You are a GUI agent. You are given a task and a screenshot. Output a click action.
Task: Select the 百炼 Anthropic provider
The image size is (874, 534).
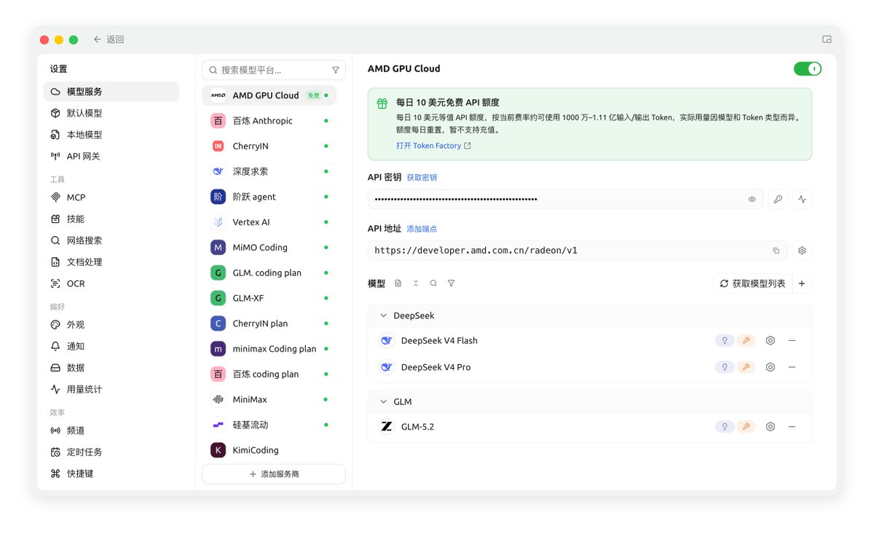click(269, 121)
